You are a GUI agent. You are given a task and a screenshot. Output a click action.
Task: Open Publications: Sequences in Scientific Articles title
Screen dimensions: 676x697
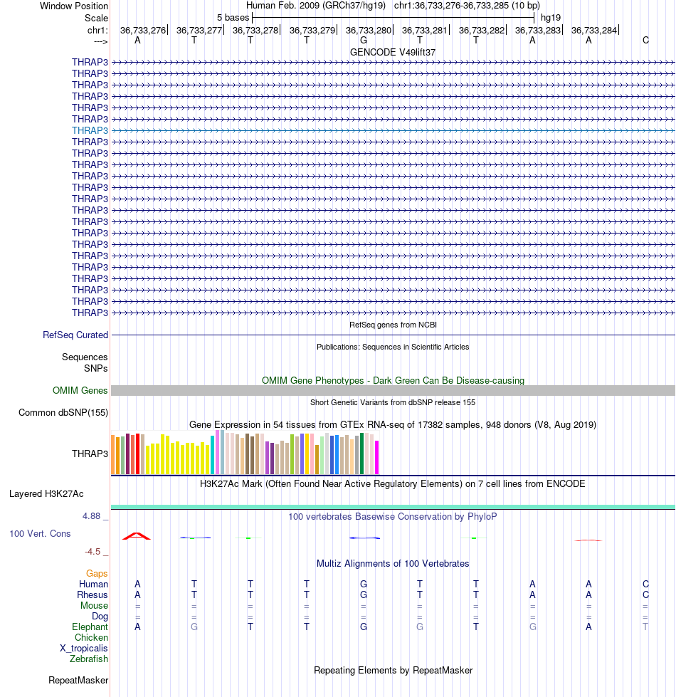(393, 347)
